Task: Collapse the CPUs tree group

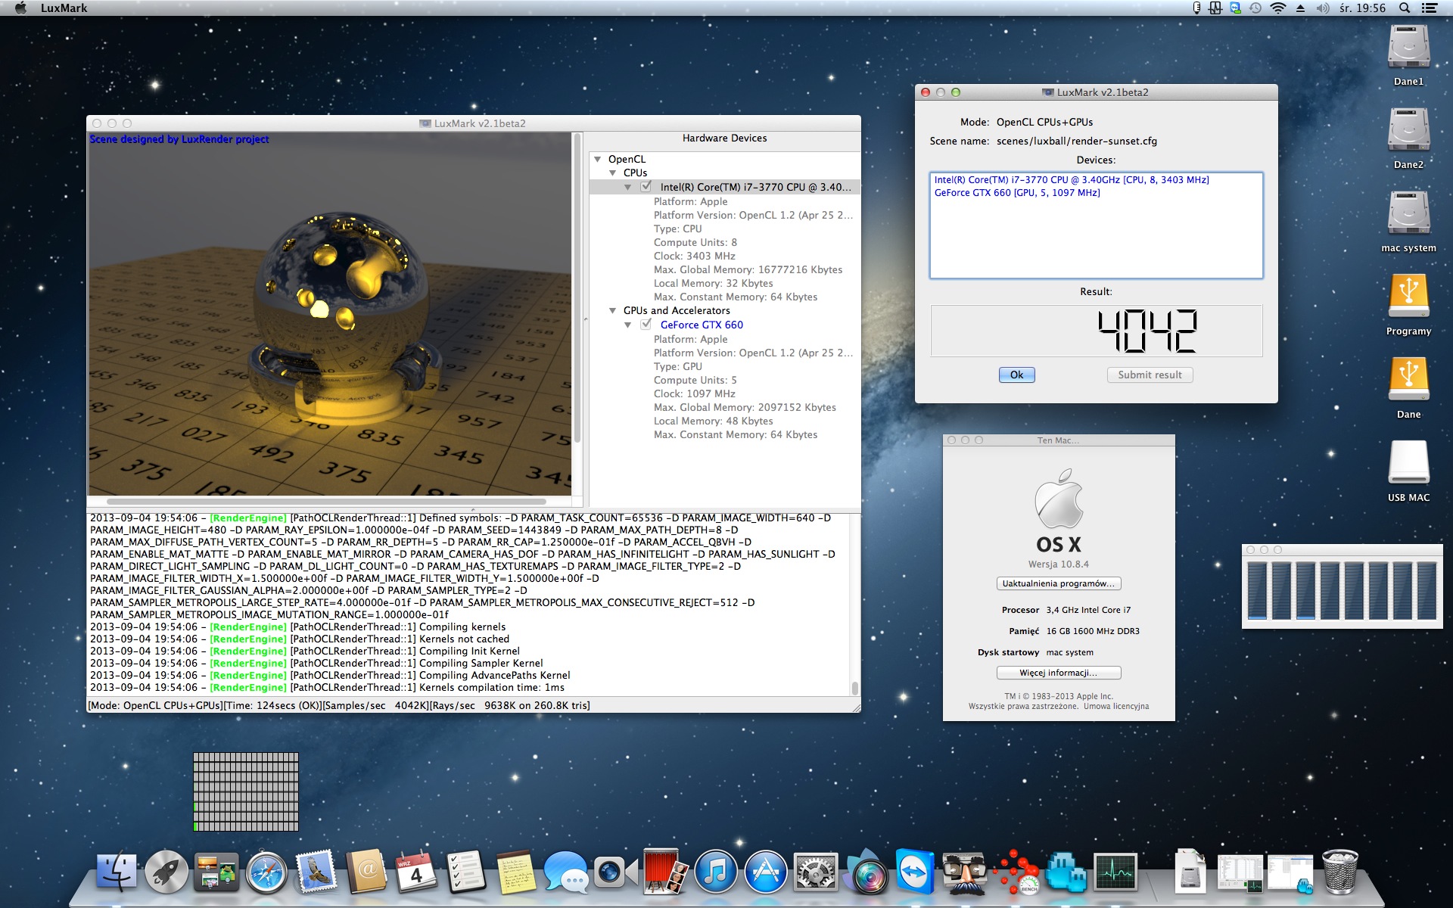Action: (x=613, y=173)
